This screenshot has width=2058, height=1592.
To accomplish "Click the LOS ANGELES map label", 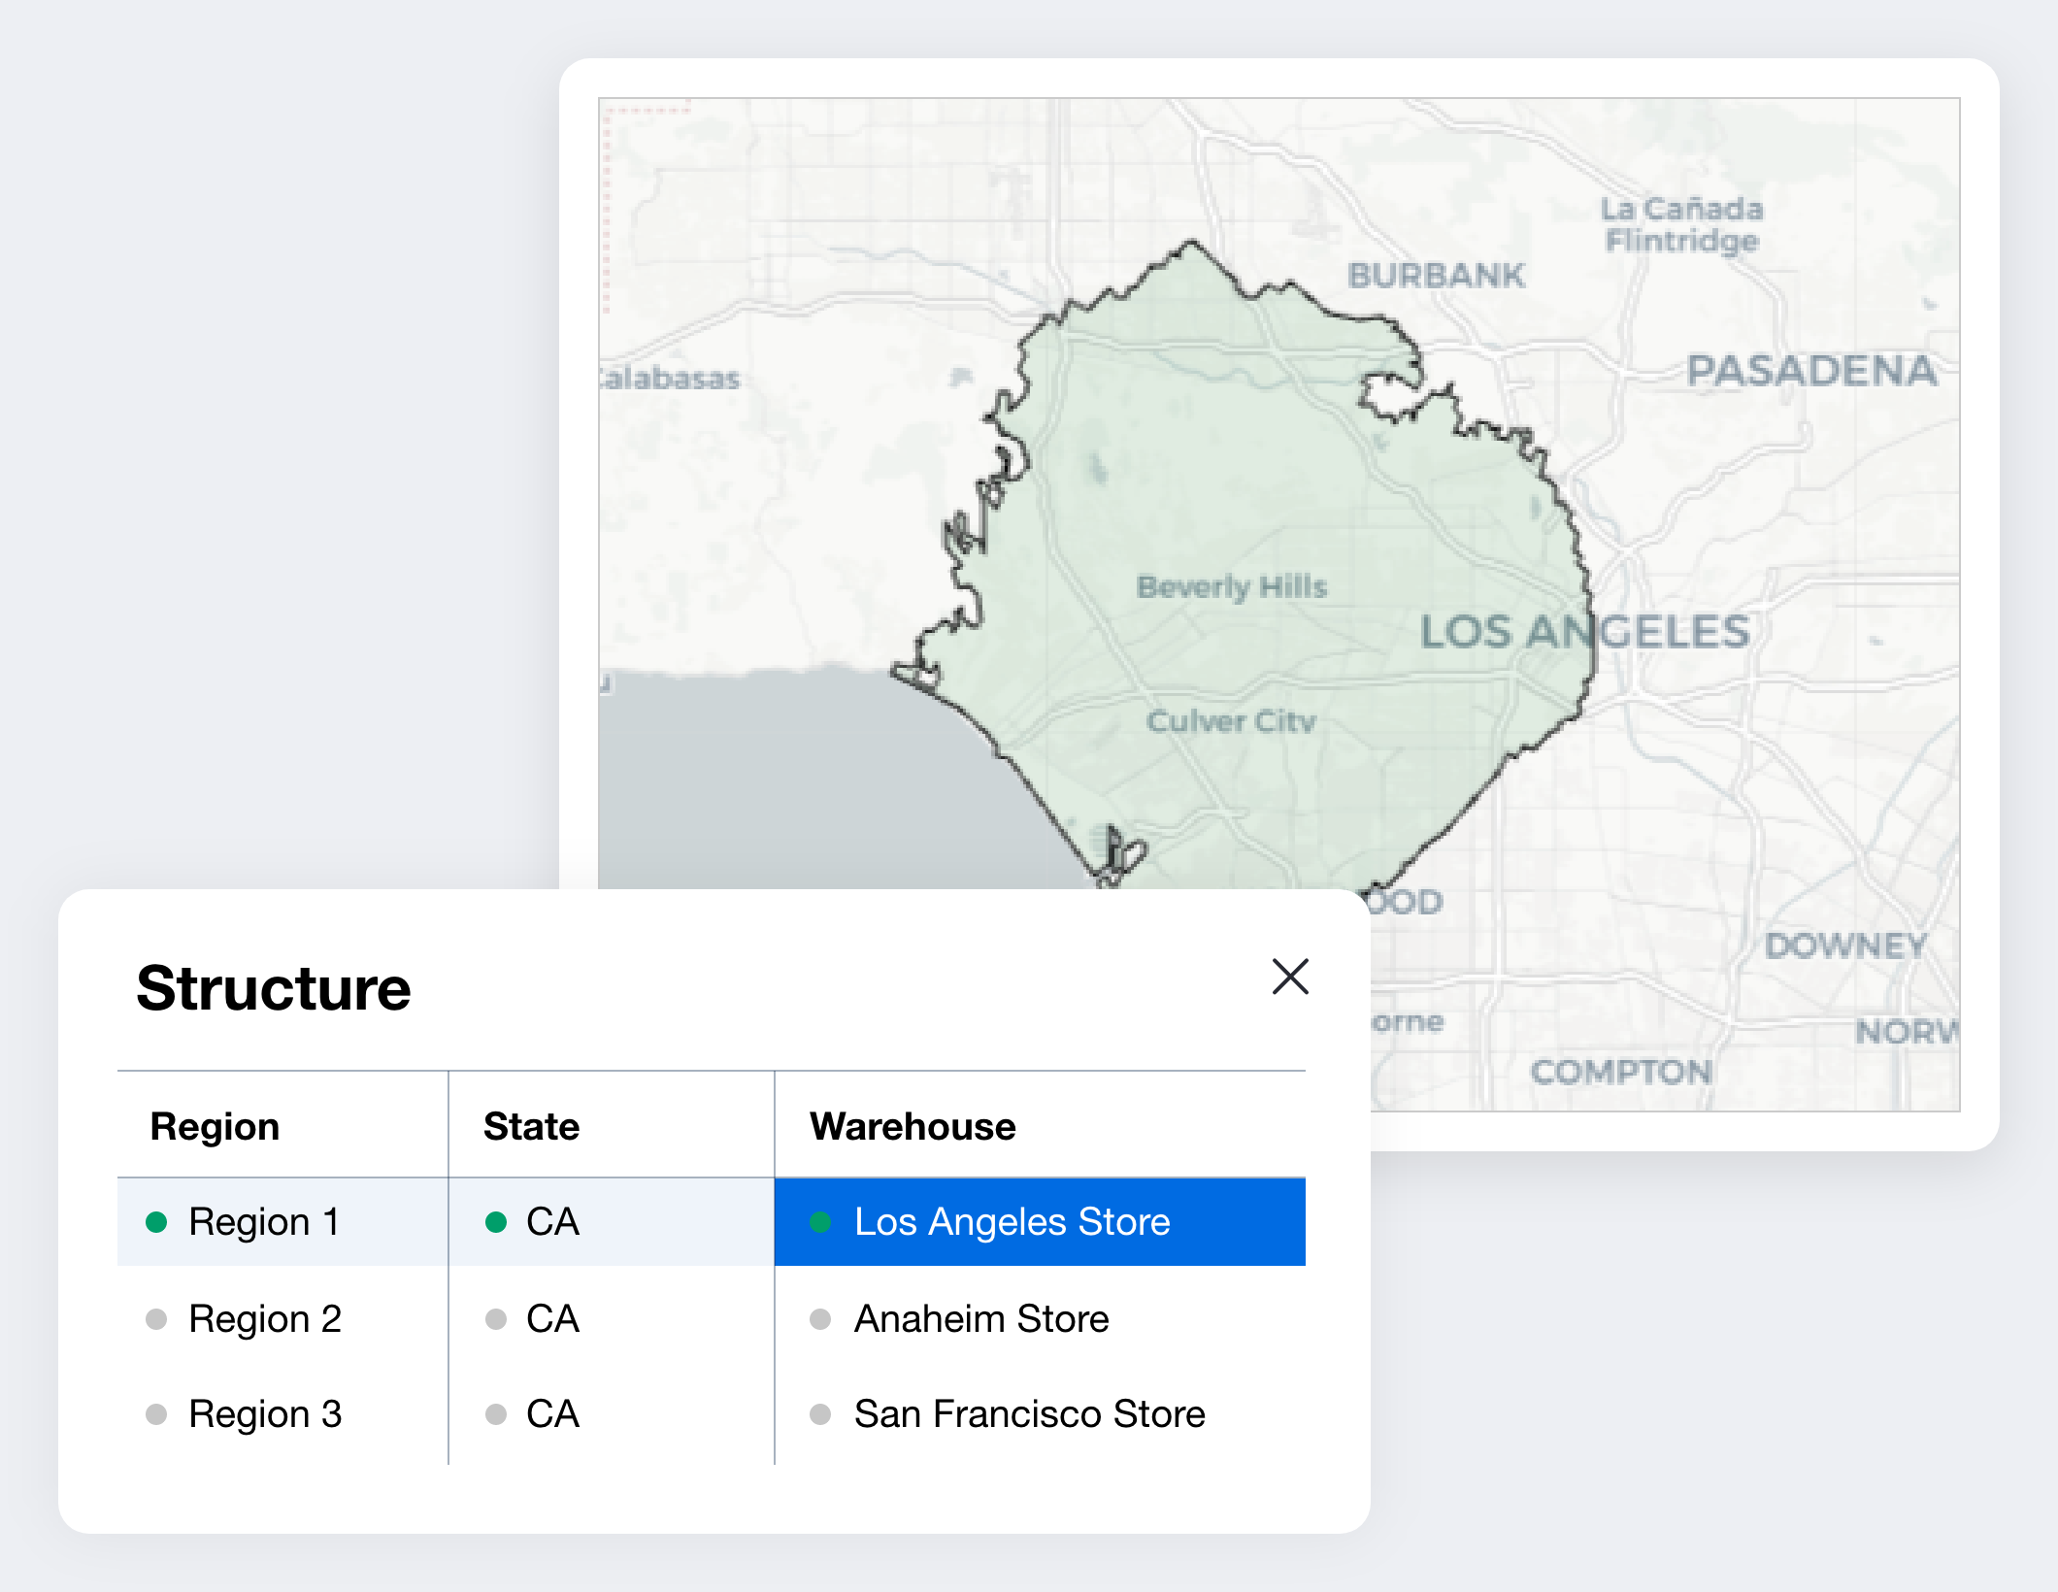I will click(x=1585, y=632).
